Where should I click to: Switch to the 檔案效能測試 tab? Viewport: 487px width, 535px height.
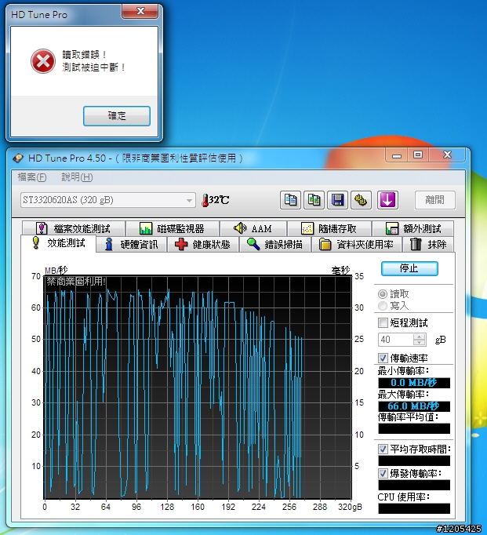(74, 228)
